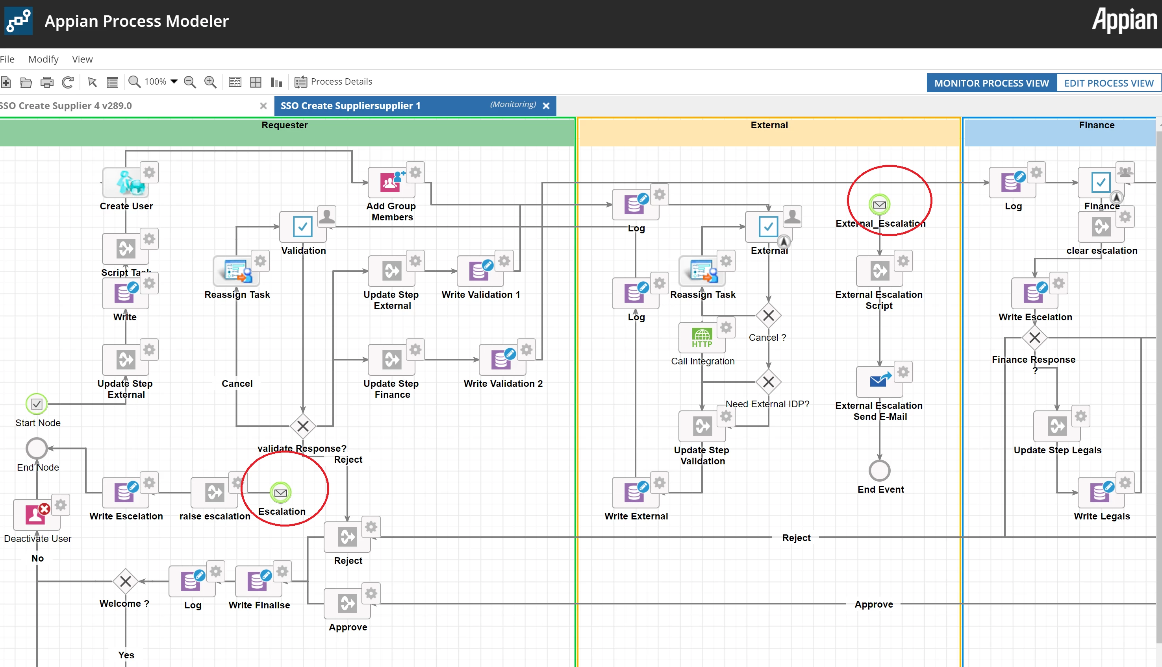Print the process model
The image size is (1162, 667).
pos(47,82)
